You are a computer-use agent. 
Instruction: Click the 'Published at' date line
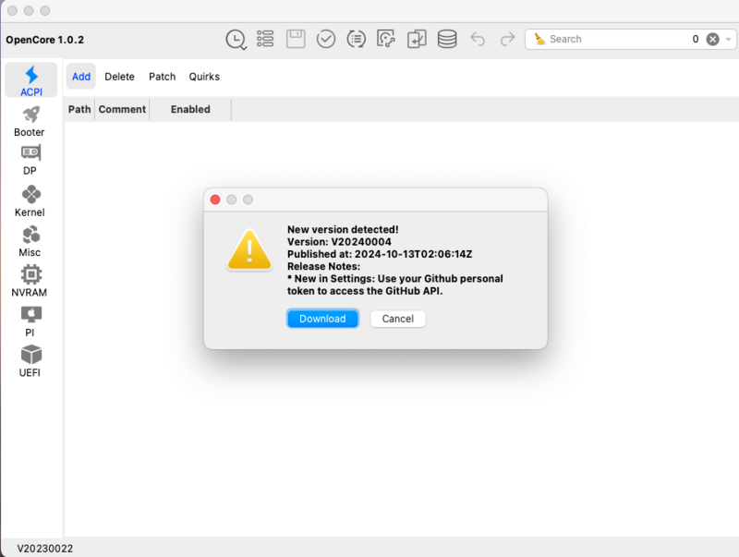pos(380,254)
